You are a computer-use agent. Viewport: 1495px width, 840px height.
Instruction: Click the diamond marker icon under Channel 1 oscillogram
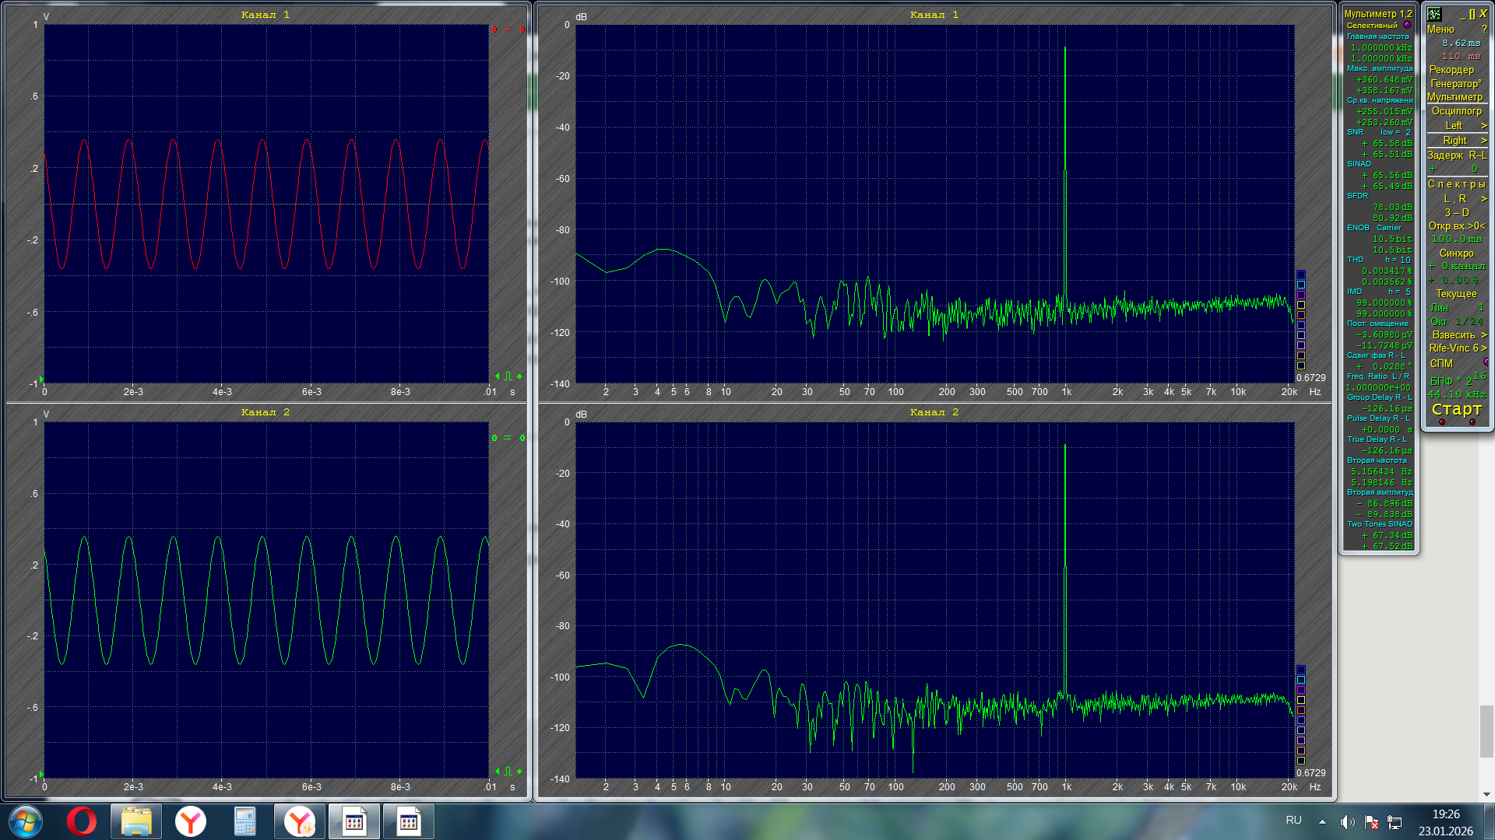coord(519,376)
